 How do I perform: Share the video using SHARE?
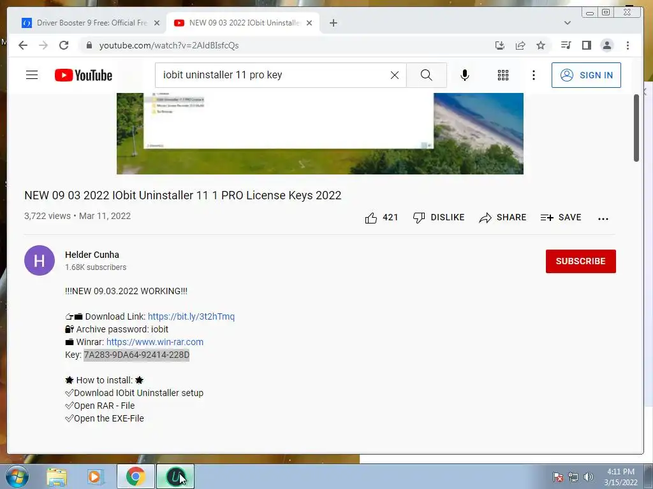(503, 218)
